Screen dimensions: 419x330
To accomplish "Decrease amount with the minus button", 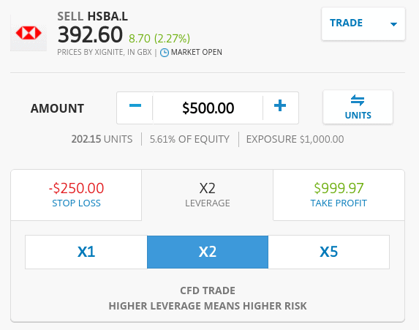I will coord(135,108).
